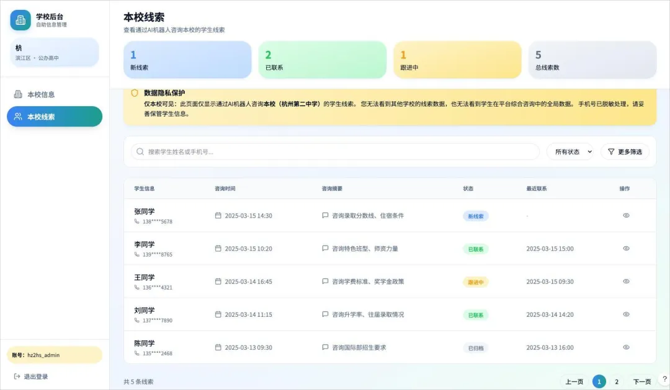Open help via the question mark icon bottom right
The width and height of the screenshot is (670, 390).
click(665, 379)
